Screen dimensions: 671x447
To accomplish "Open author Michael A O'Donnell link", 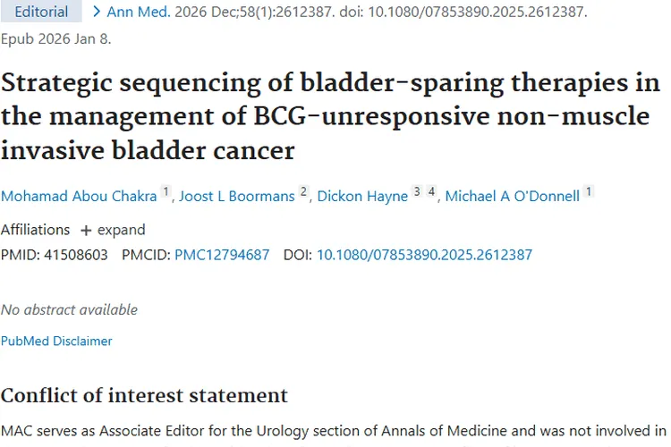I will pyautogui.click(x=512, y=197).
